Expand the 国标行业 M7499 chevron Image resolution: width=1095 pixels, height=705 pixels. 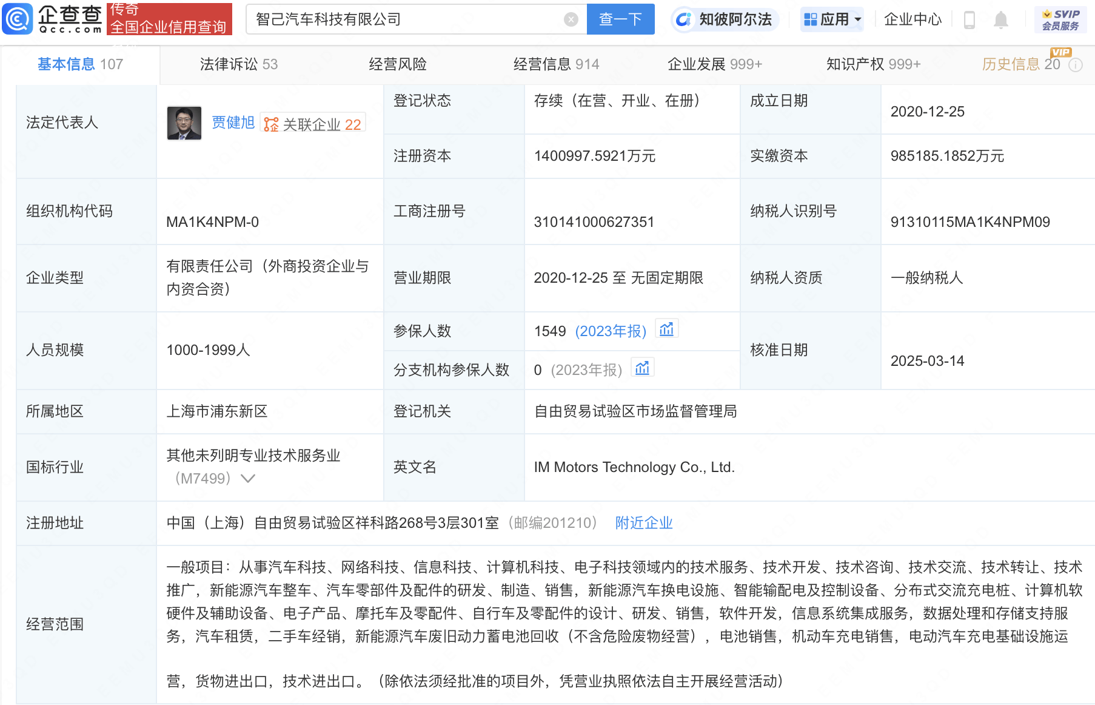pyautogui.click(x=247, y=478)
